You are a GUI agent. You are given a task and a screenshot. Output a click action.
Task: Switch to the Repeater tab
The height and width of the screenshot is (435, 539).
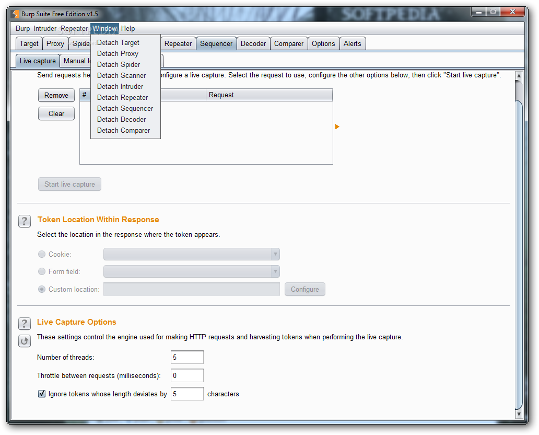tap(178, 44)
